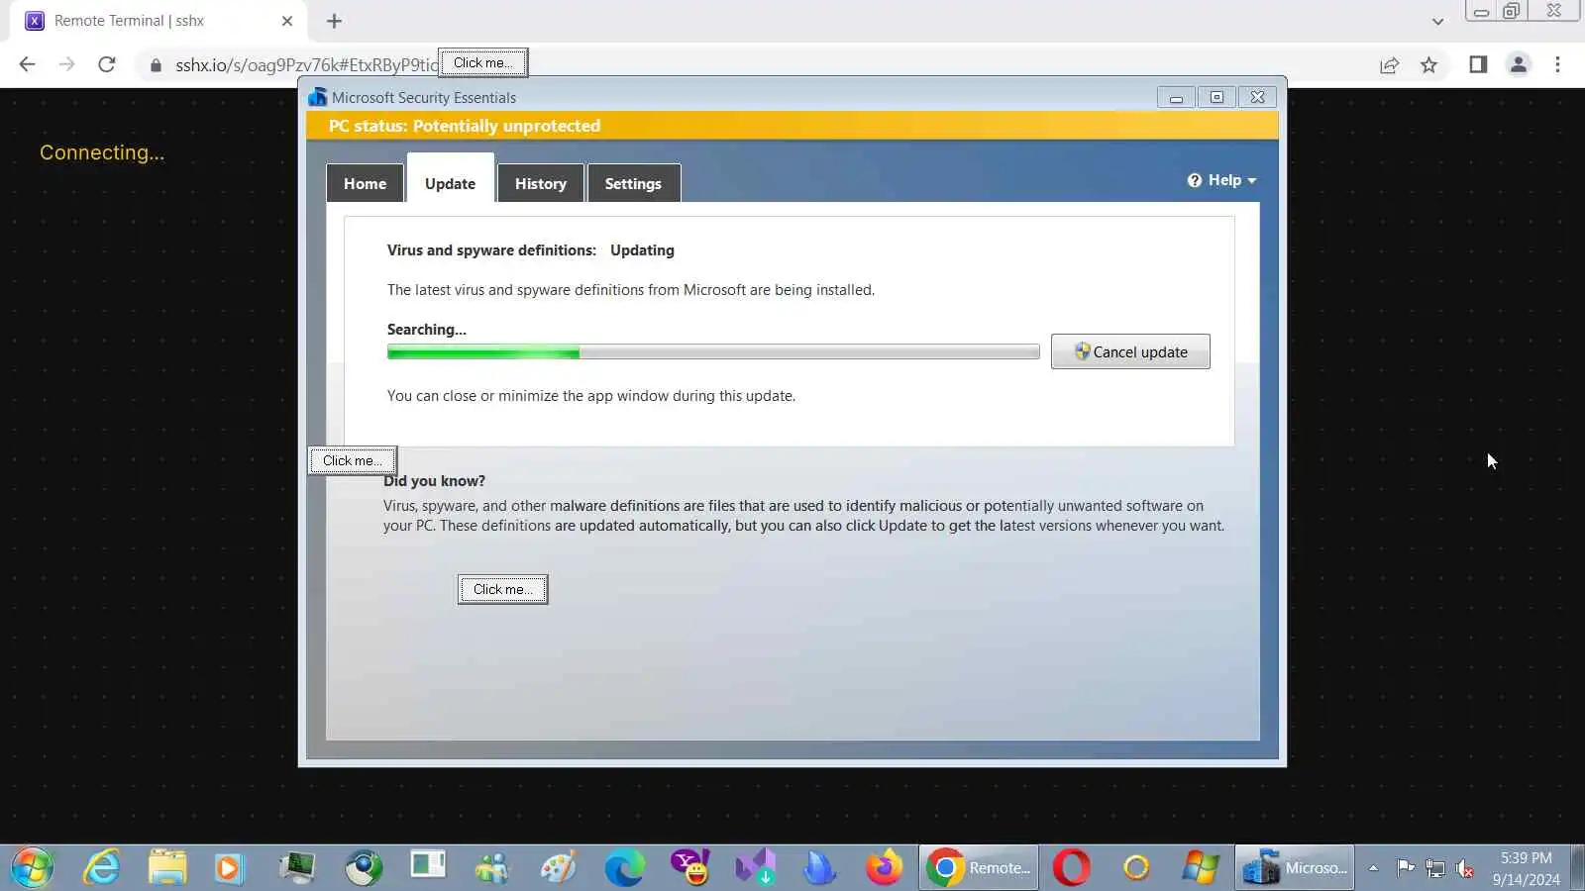Image resolution: width=1585 pixels, height=891 pixels.
Task: Launch Firefox from the taskbar
Action: point(885,868)
